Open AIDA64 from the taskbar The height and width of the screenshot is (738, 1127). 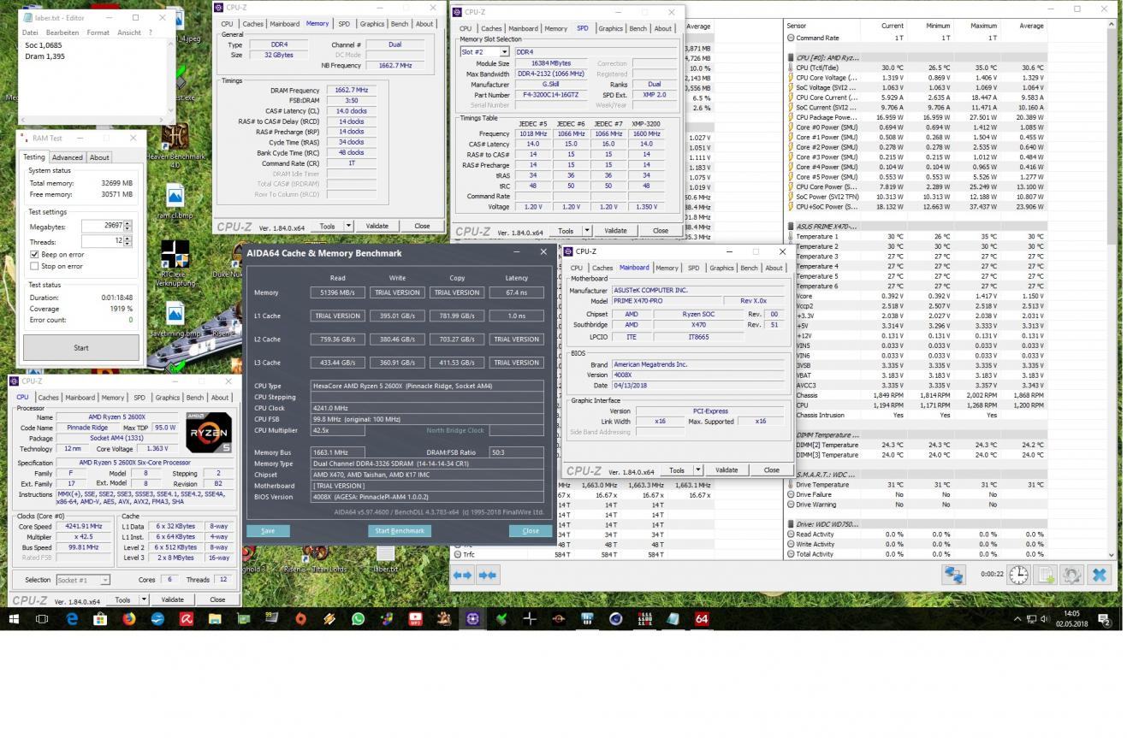[702, 618]
